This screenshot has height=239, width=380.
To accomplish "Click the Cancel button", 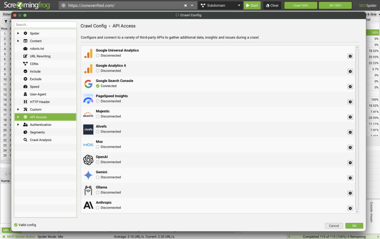I will pyautogui.click(x=334, y=226).
